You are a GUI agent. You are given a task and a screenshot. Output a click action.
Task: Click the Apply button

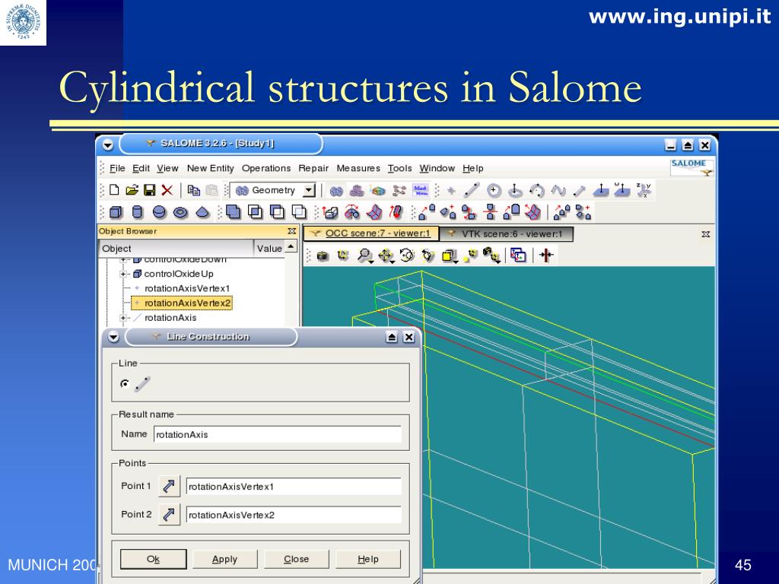(x=224, y=559)
